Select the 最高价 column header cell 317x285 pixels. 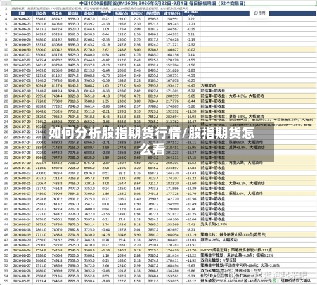(x=73, y=13)
